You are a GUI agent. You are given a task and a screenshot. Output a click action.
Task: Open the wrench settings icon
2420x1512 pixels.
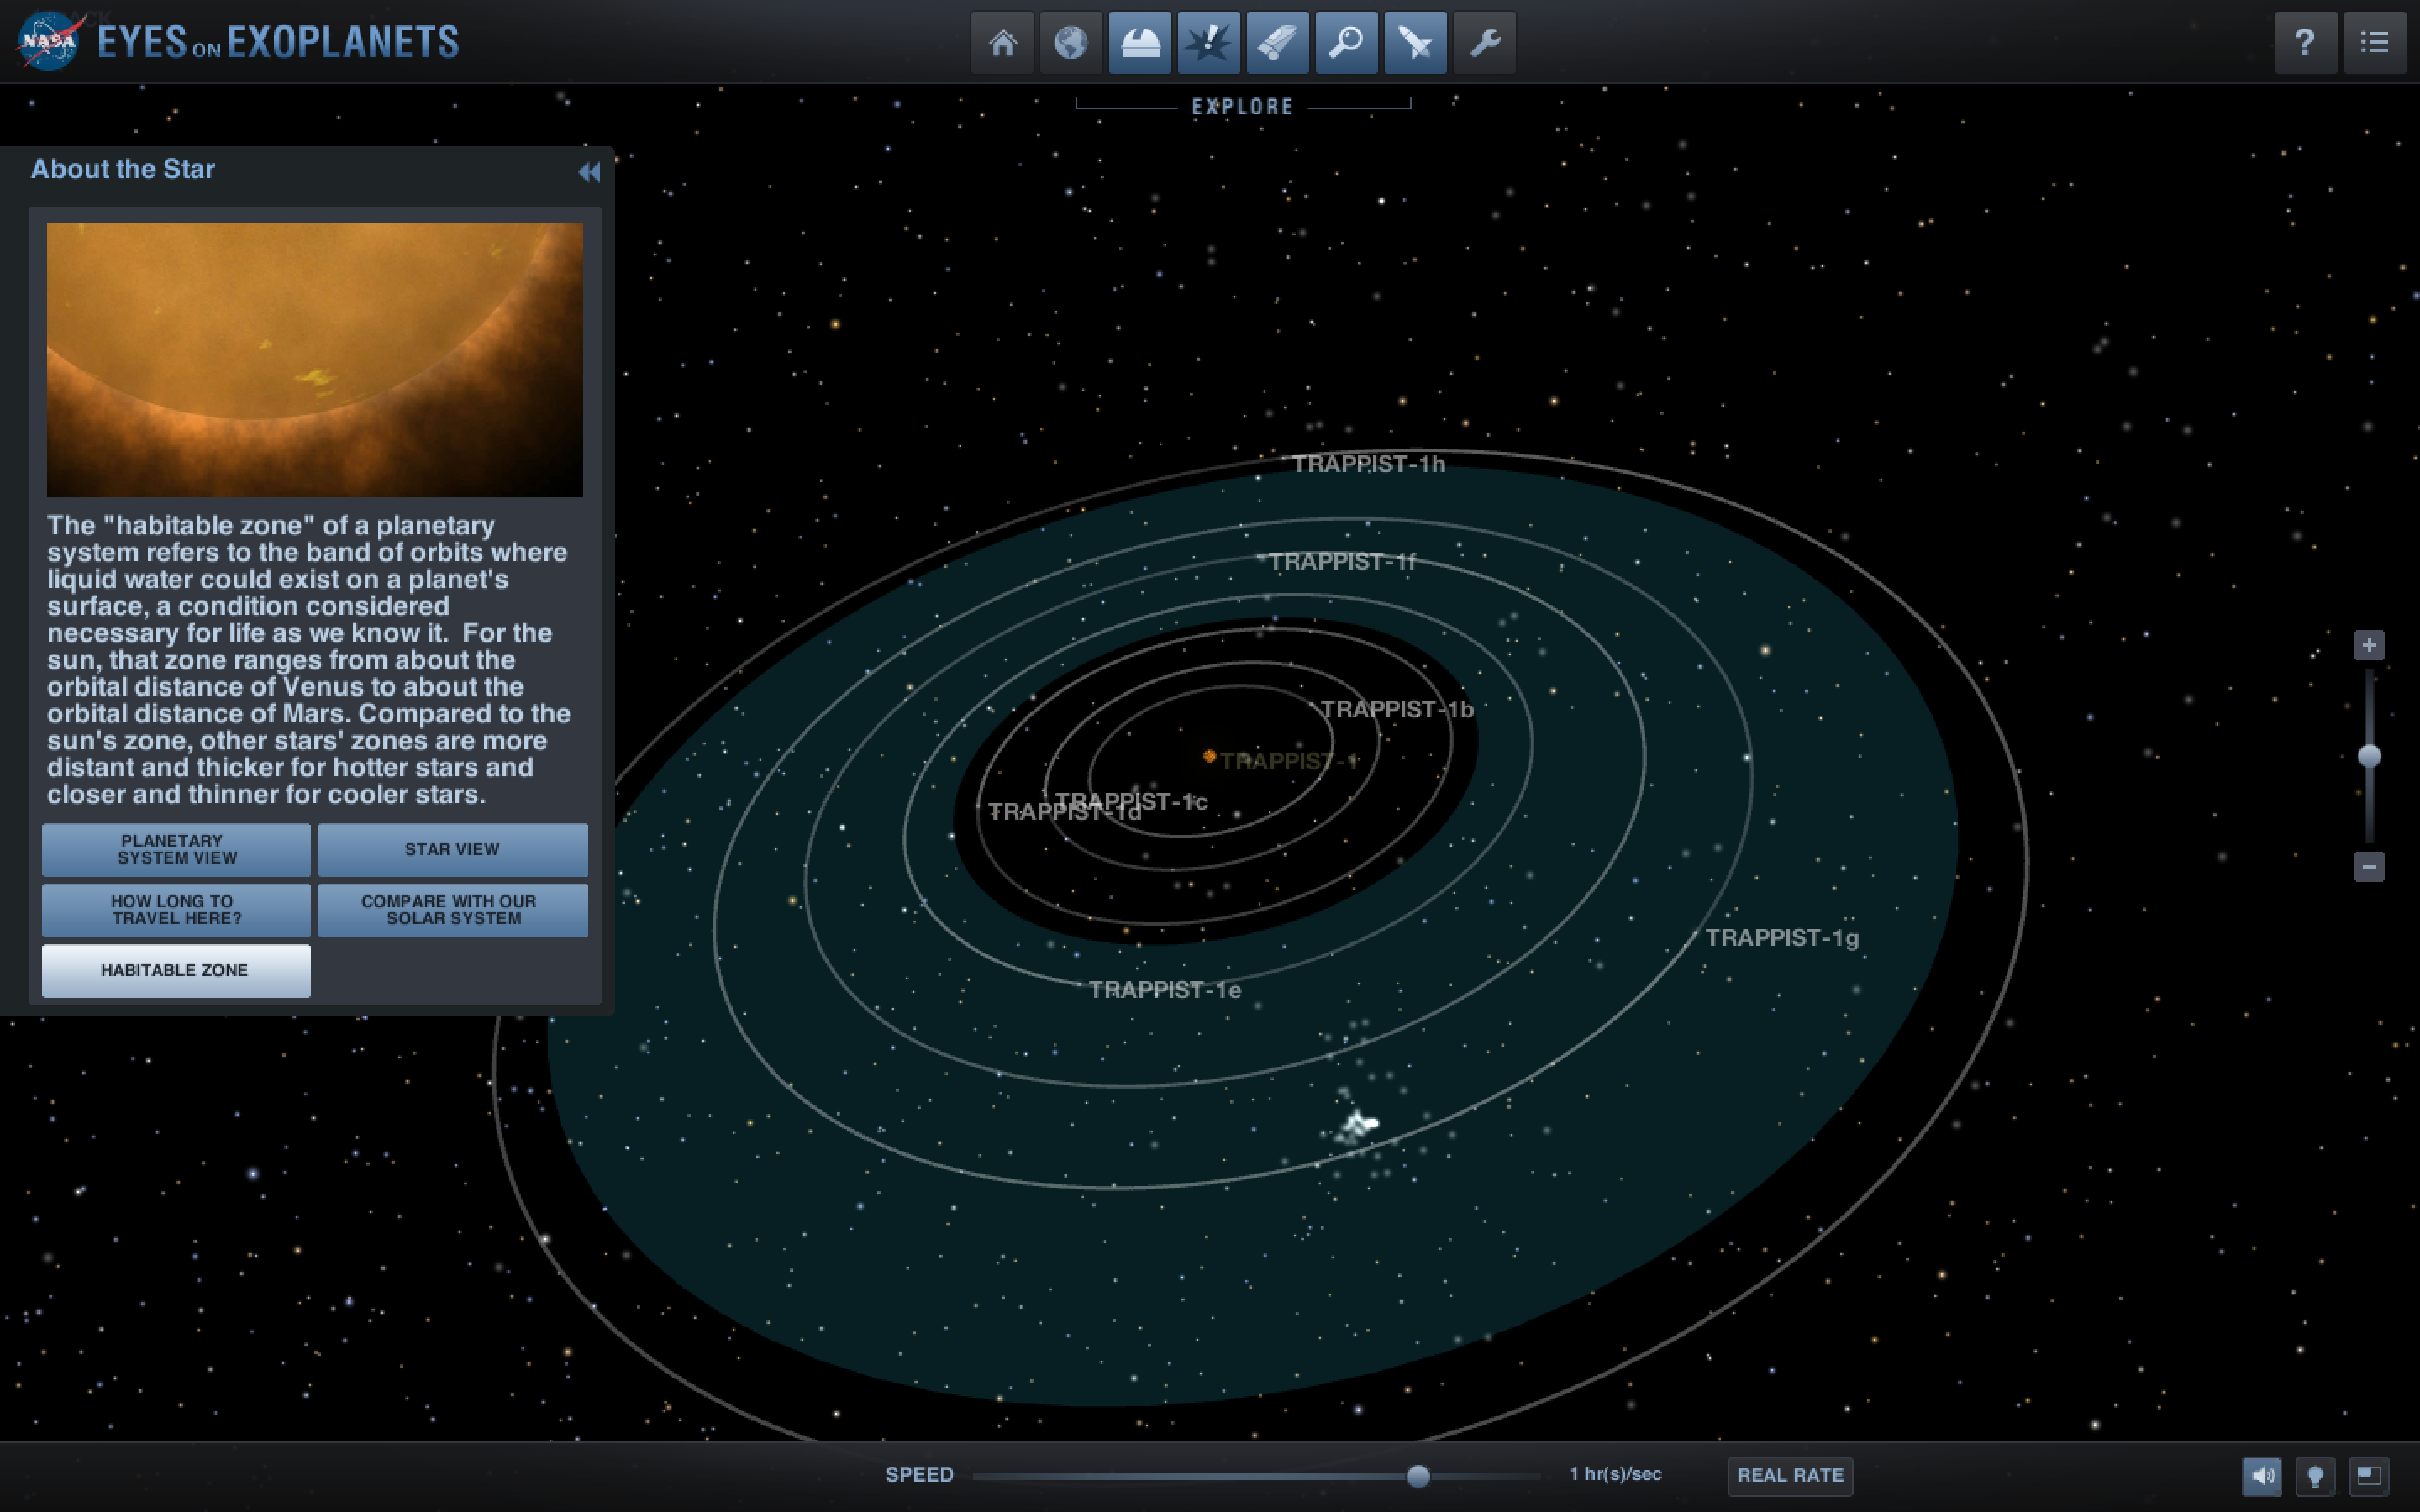point(1485,43)
